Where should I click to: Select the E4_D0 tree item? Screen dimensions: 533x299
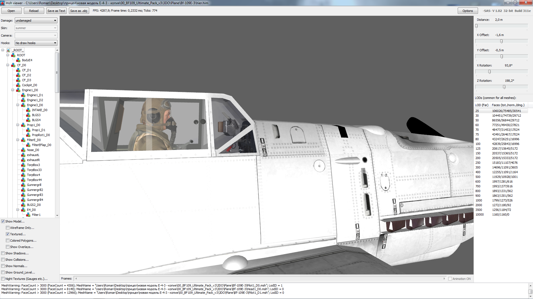click(31, 210)
